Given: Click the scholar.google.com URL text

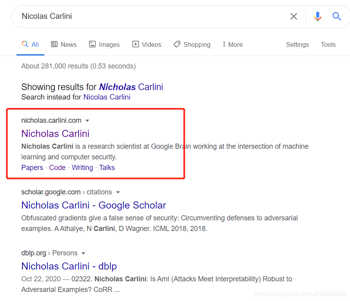Looking at the screenshot, I should click(51, 192).
